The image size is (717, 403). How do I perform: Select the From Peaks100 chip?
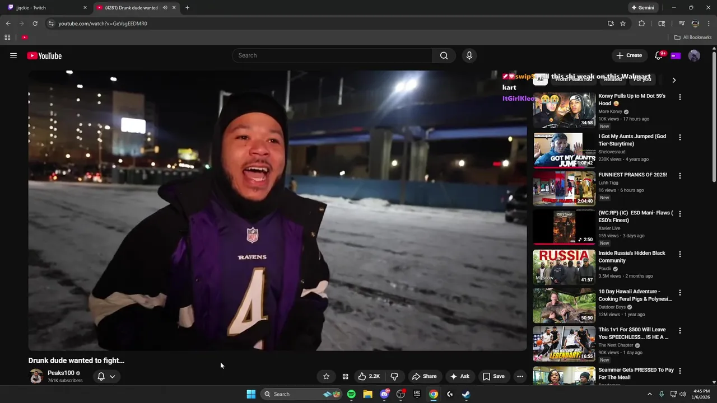coord(574,79)
